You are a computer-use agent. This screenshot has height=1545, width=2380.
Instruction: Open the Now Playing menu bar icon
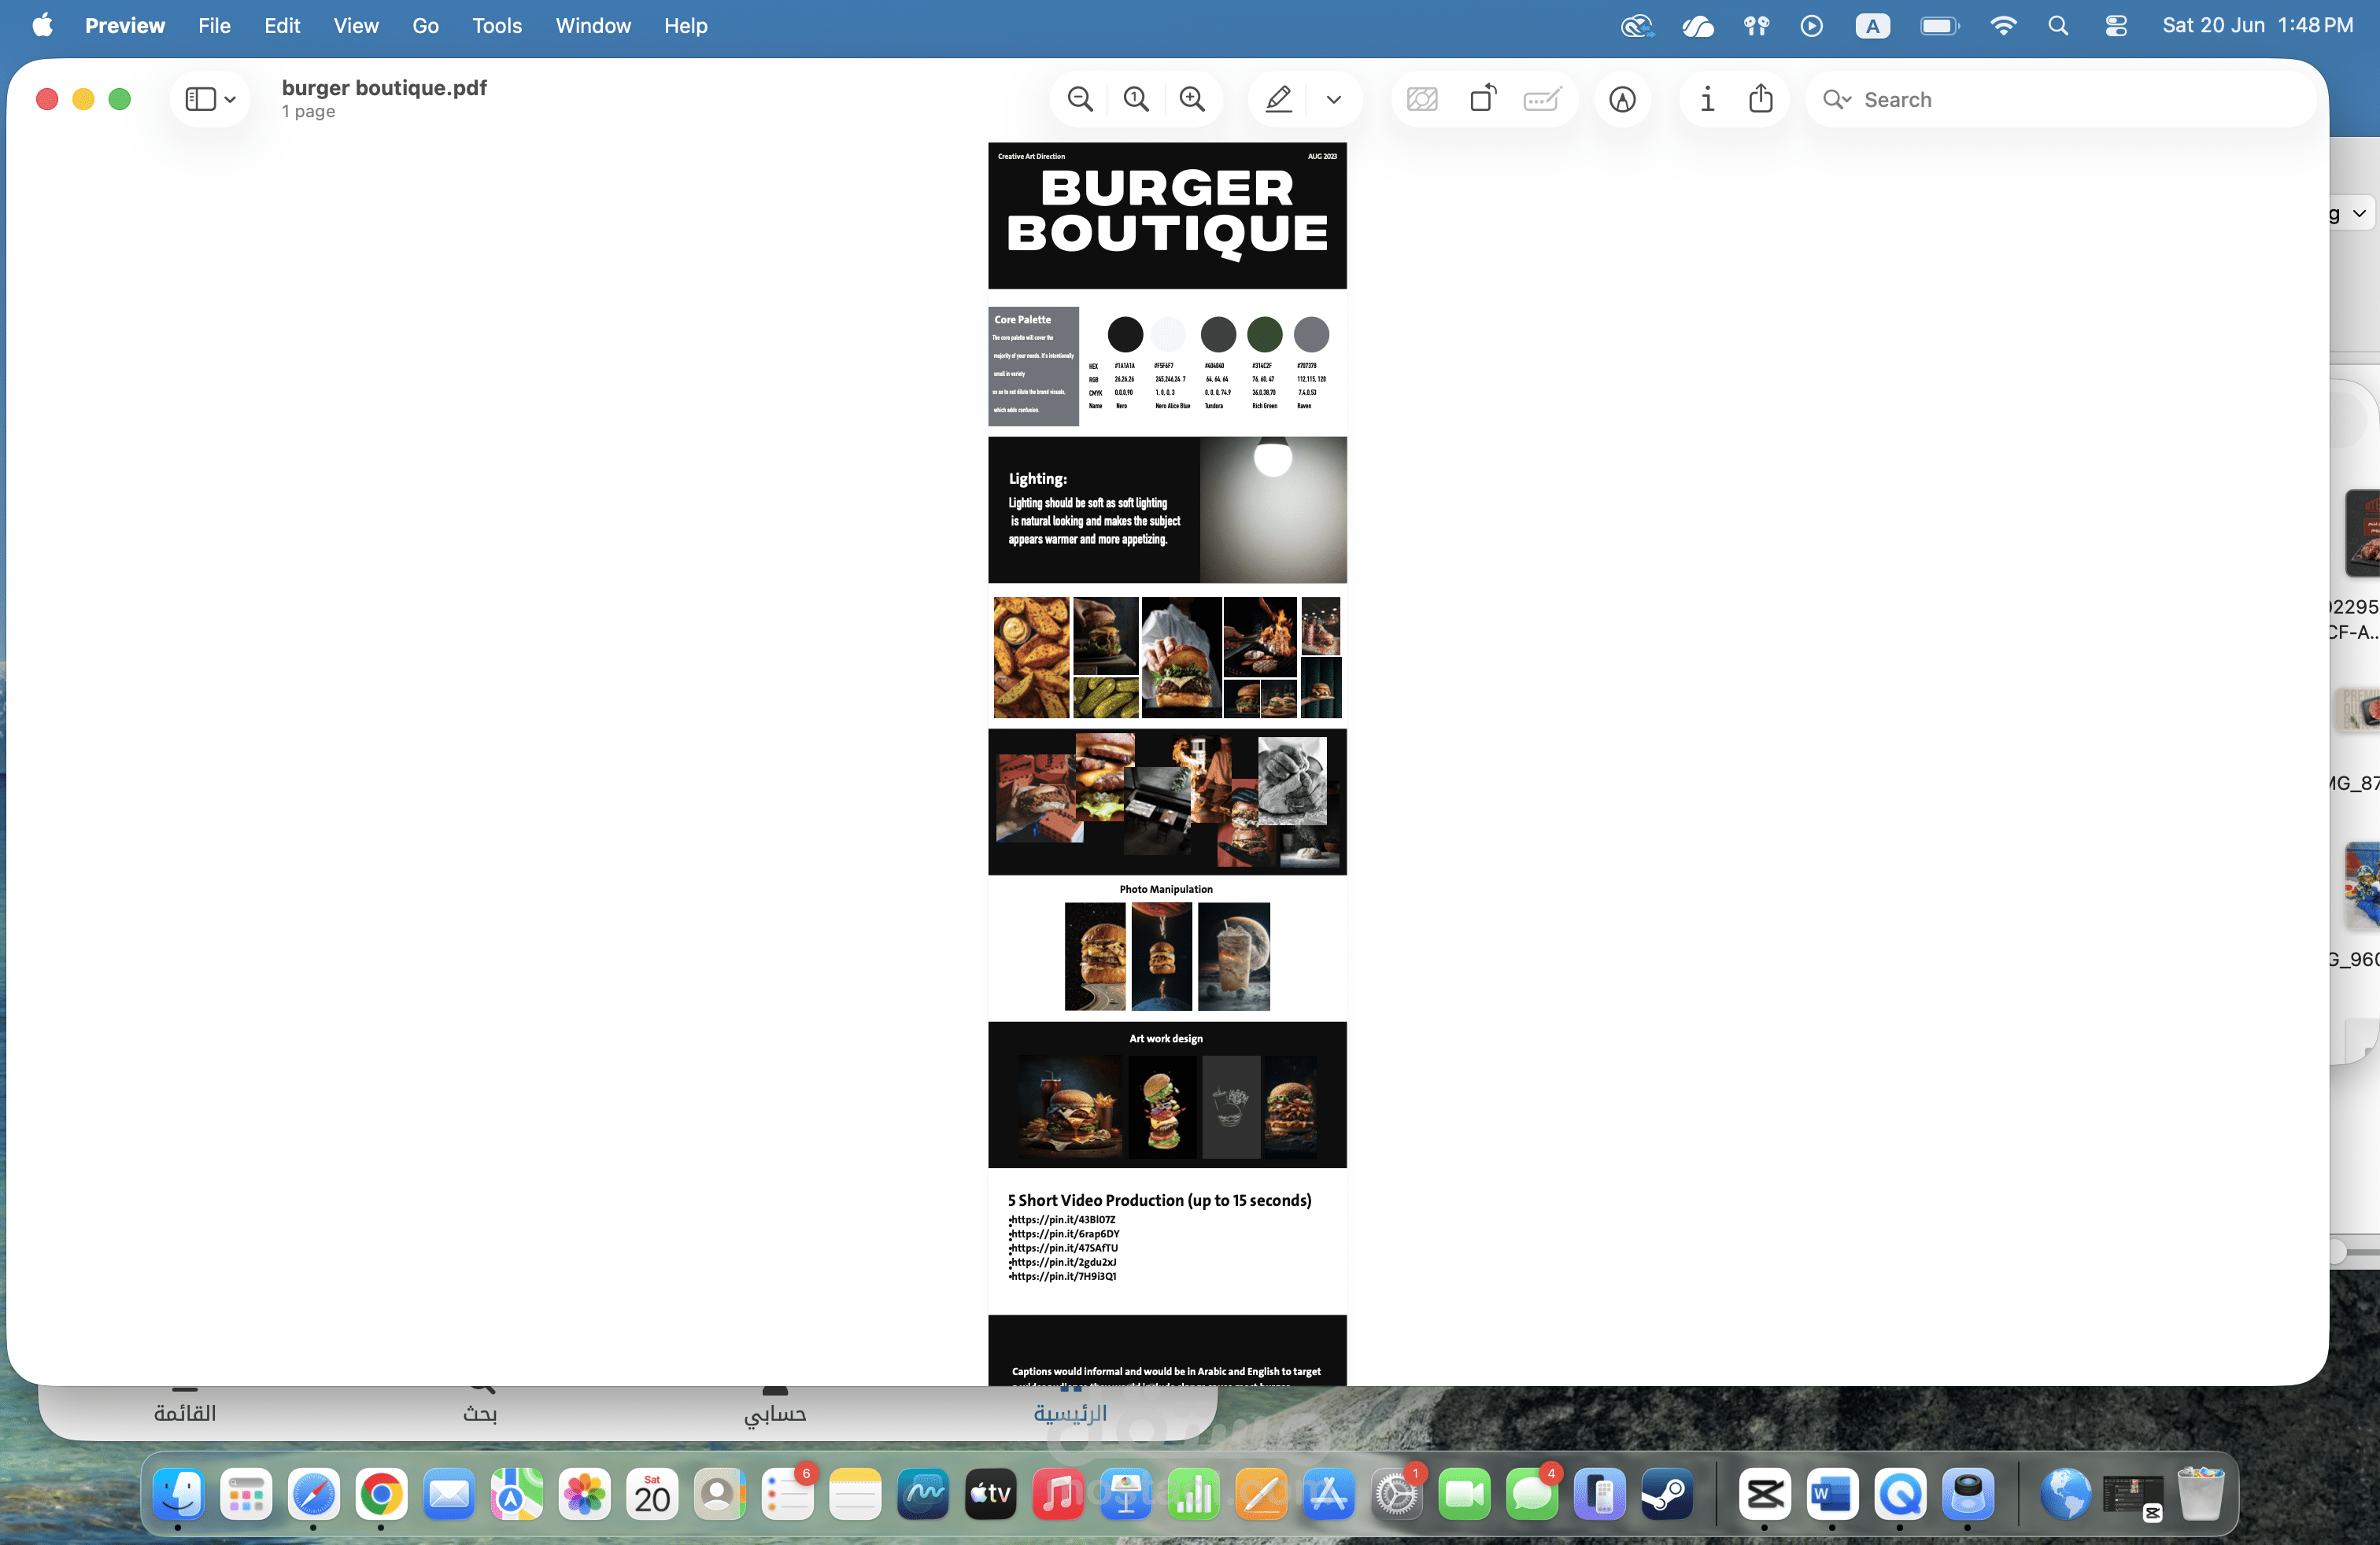coord(1811,25)
